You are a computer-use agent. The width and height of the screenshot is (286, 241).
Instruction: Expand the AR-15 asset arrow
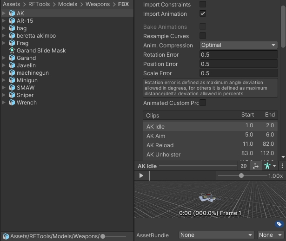click(3, 20)
